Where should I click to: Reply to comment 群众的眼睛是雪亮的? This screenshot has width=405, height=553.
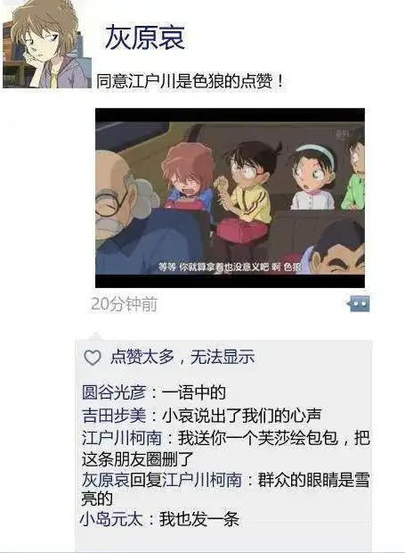coord(226,489)
